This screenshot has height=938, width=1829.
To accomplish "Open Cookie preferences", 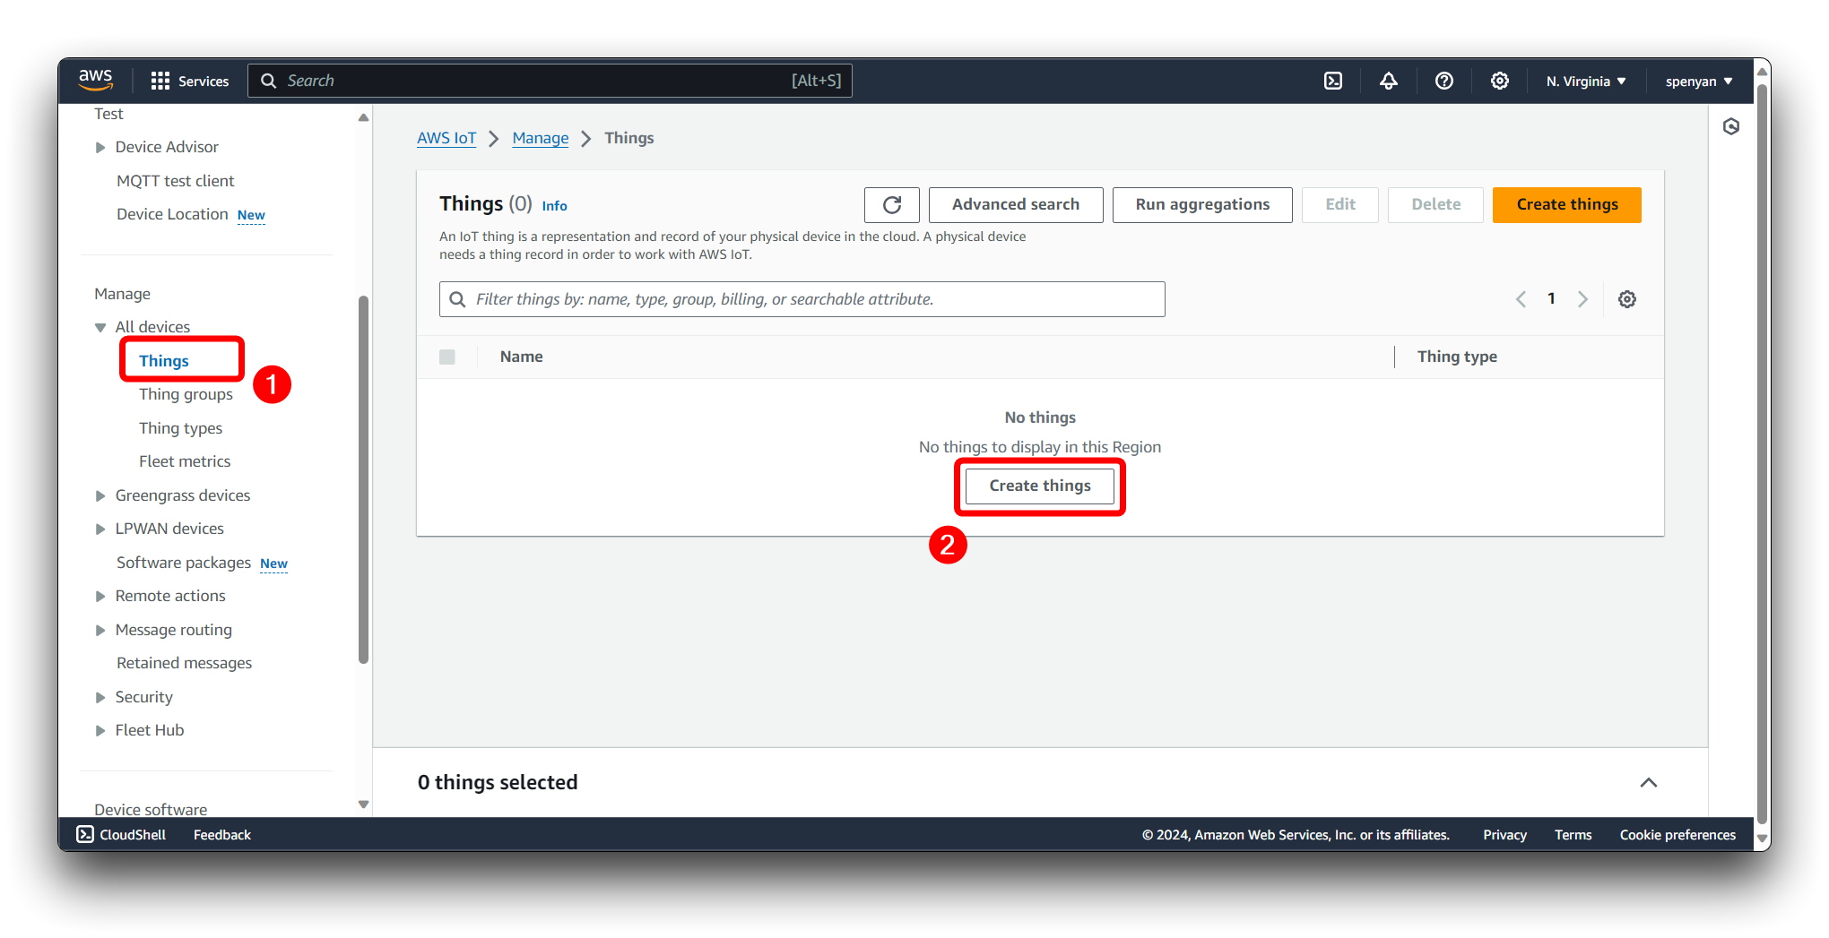I will pyautogui.click(x=1677, y=835).
